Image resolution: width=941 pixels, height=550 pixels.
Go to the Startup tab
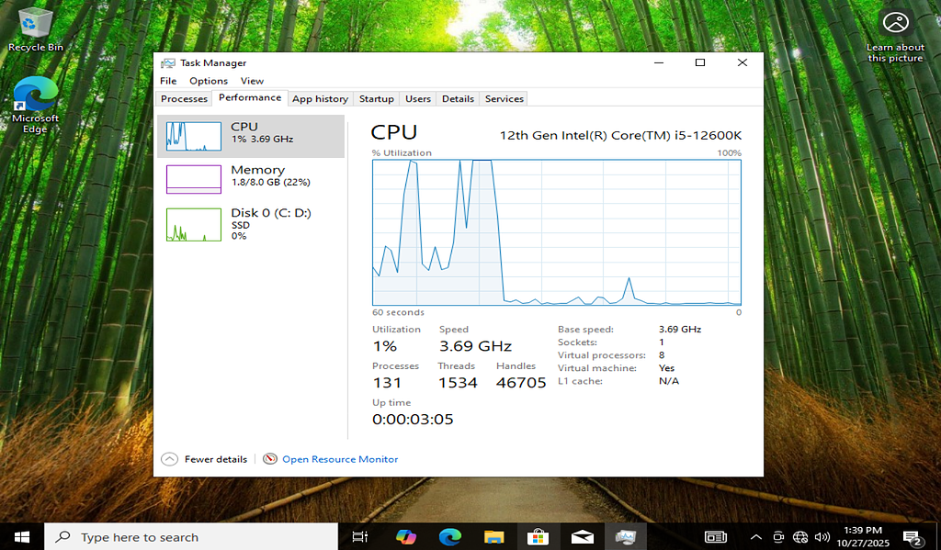click(376, 99)
